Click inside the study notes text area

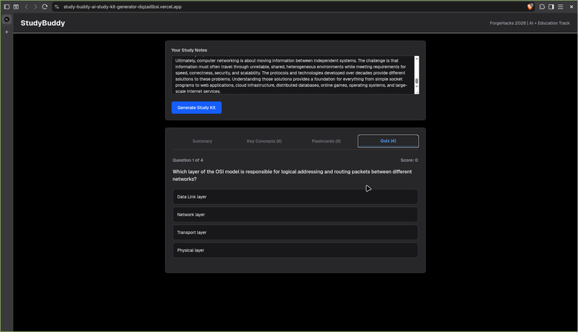tap(293, 75)
